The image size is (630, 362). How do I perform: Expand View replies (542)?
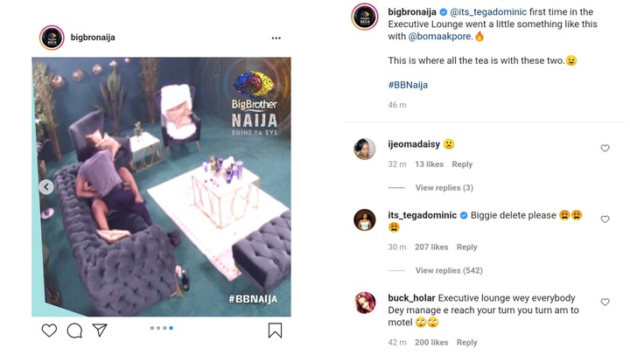449,271
